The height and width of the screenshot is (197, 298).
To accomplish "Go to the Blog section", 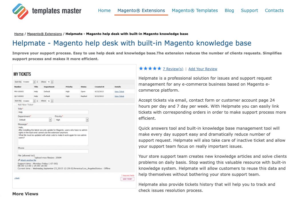I will pos(229,10).
